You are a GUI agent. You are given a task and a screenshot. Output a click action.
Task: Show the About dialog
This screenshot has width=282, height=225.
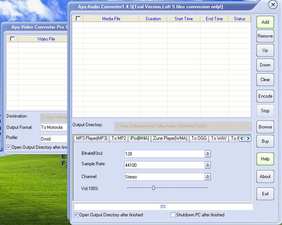point(265,177)
